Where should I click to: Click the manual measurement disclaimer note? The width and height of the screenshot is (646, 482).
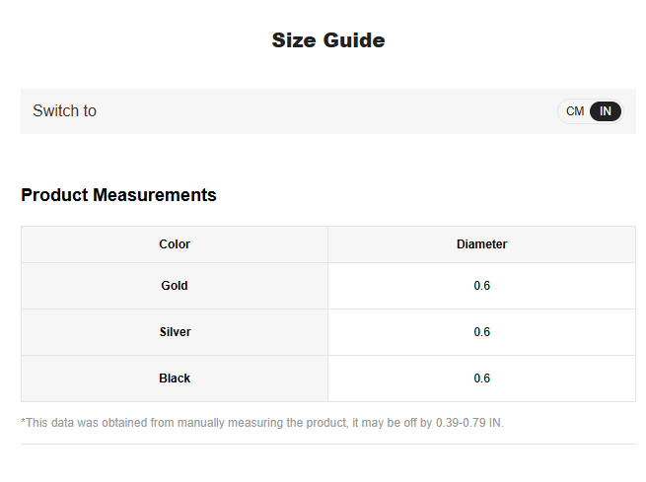click(x=262, y=423)
